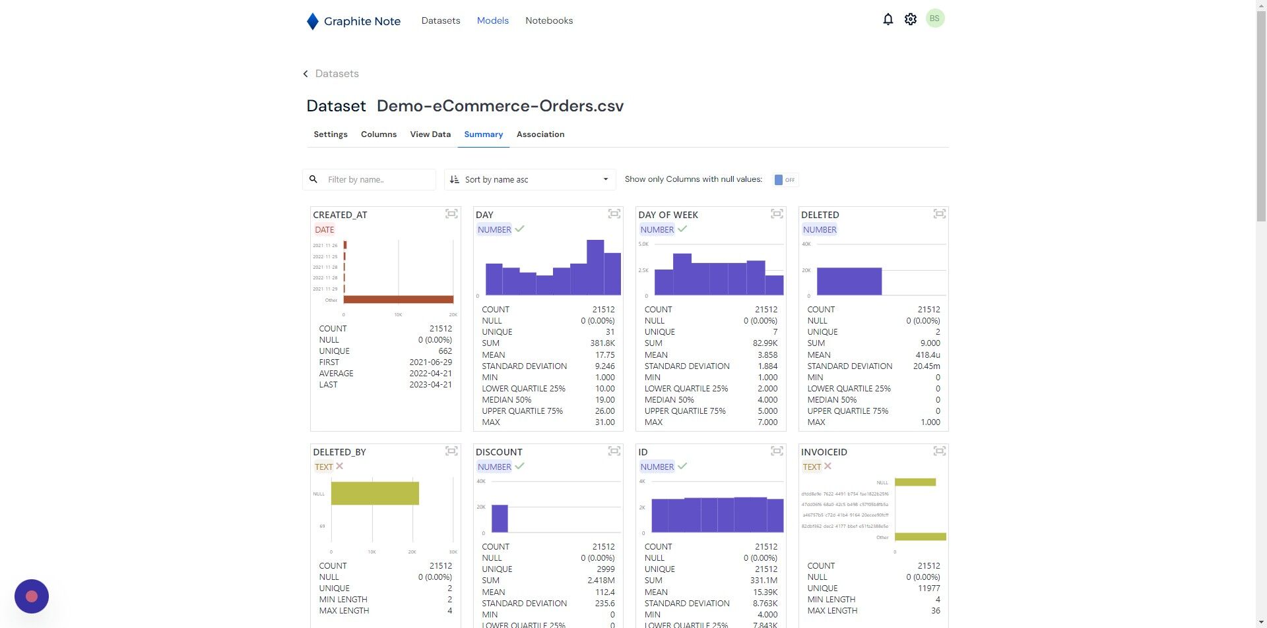1267x628 pixels.
Task: Open the settings gear icon
Action: [911, 20]
